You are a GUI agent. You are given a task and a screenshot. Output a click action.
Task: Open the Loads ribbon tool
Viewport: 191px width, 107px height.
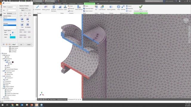pyautogui.click(x=65, y=8)
